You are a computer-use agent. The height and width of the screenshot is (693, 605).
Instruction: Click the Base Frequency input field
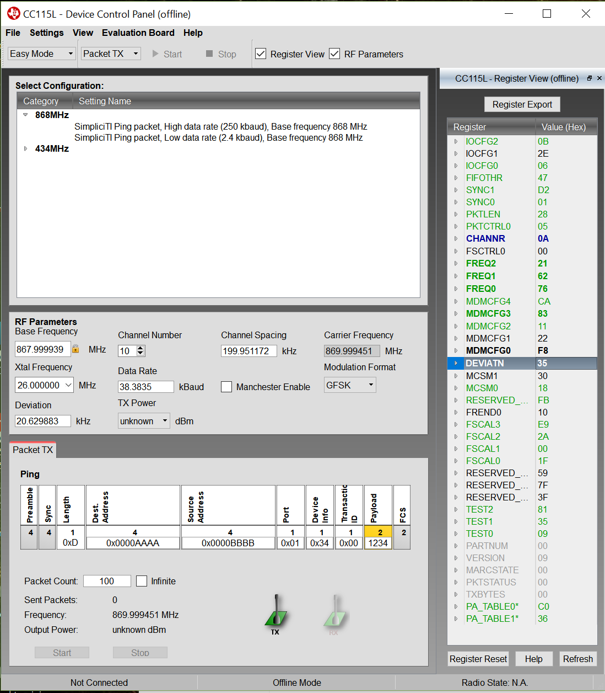coord(43,349)
